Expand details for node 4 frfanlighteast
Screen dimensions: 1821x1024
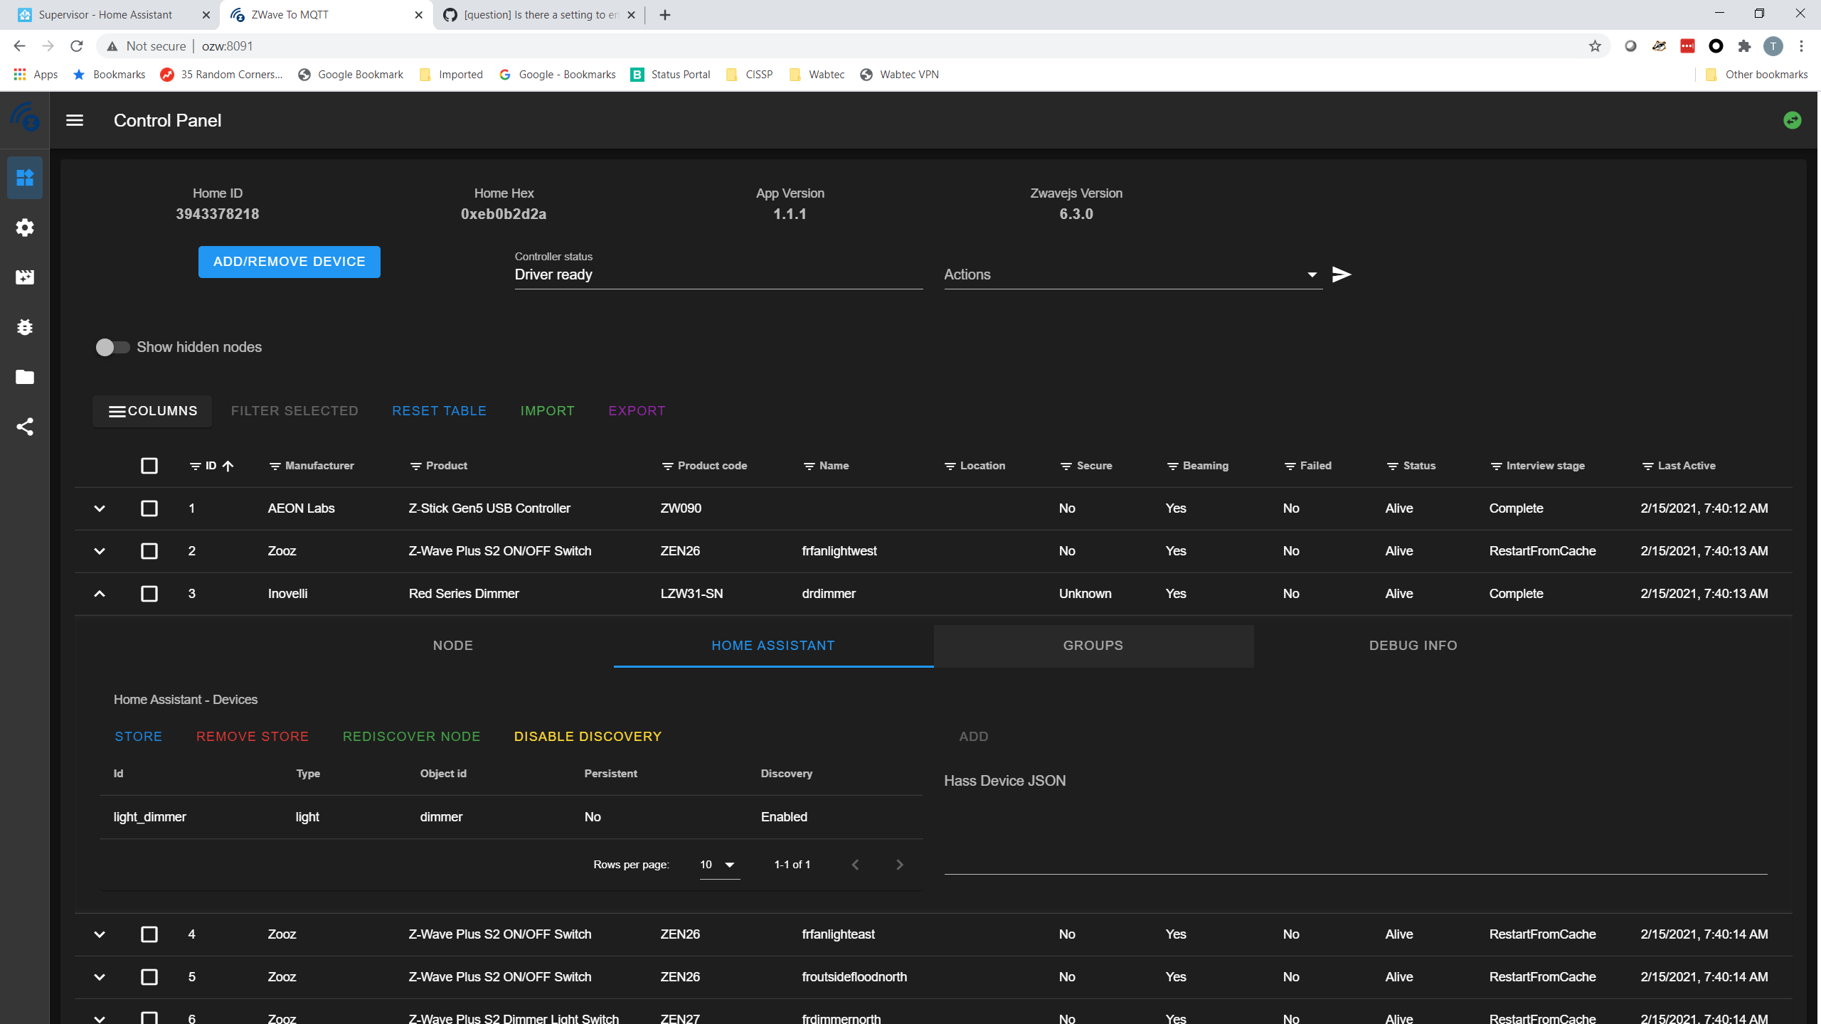click(99, 934)
